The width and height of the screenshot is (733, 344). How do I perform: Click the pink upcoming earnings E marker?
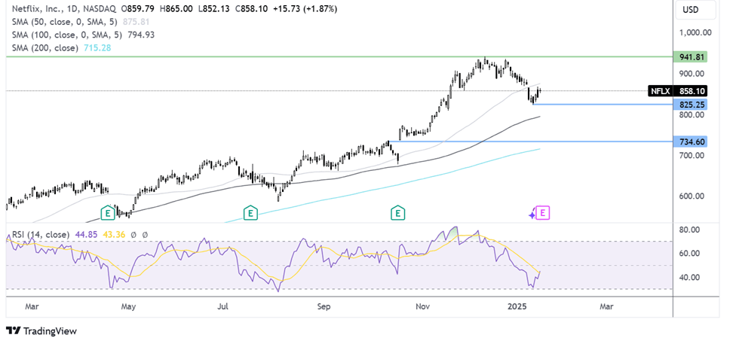(x=543, y=213)
